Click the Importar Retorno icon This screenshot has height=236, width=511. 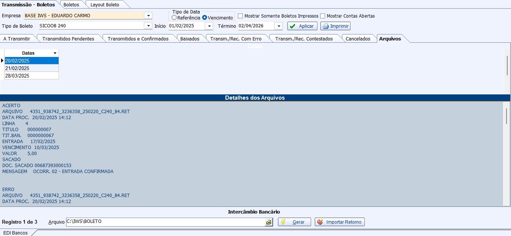320,222
